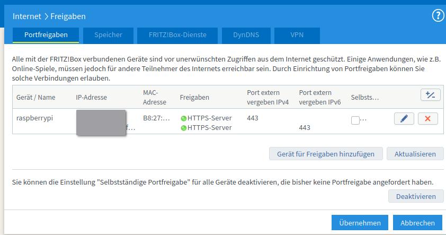446x235 pixels.
Task: Click Internet in the breadcrumb
Action: tap(27, 16)
